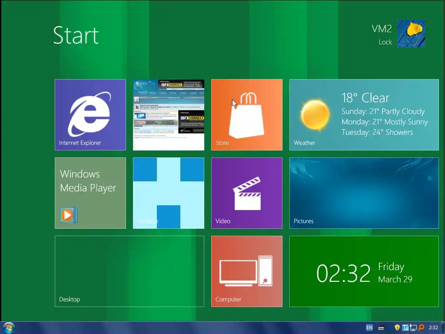
Task: Open the on-screen keyboard tray icon
Action: tap(381, 328)
